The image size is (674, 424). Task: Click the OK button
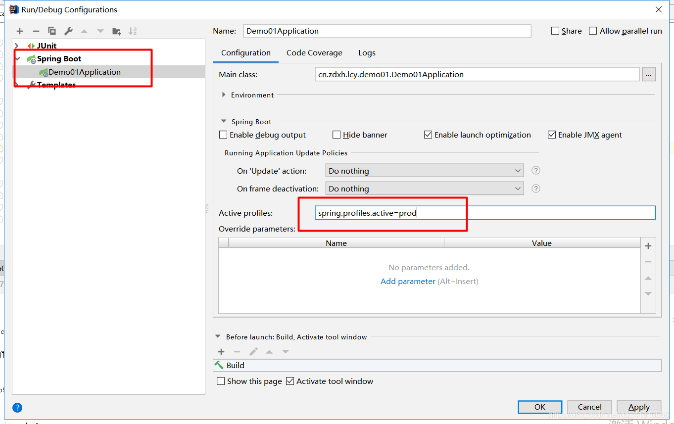[x=540, y=407]
